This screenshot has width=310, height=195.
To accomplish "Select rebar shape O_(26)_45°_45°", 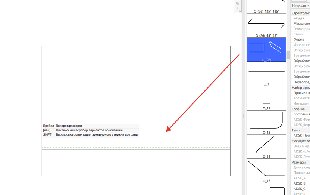I will [266, 25].
